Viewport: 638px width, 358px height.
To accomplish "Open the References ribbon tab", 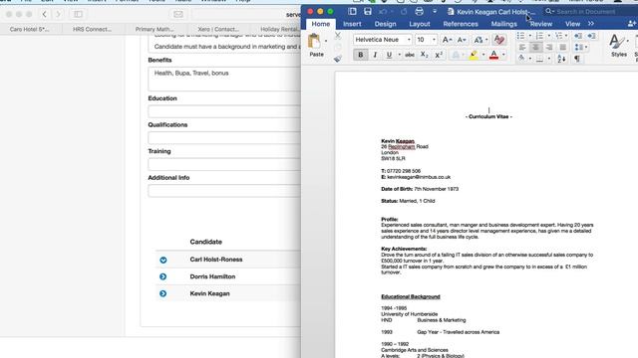I will [461, 24].
